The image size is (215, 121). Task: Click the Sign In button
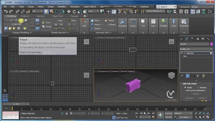point(166,7)
